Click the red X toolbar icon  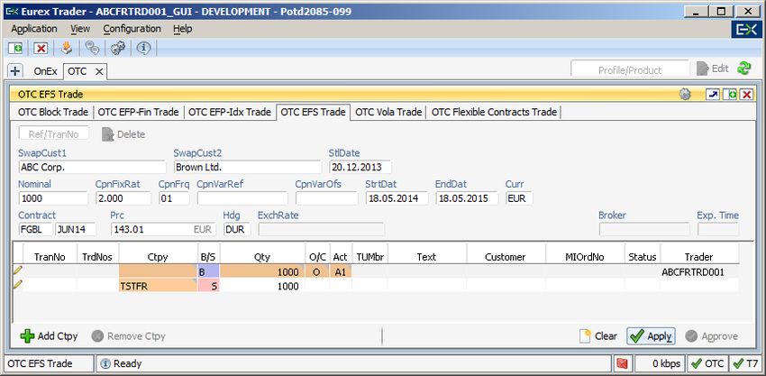click(41, 48)
